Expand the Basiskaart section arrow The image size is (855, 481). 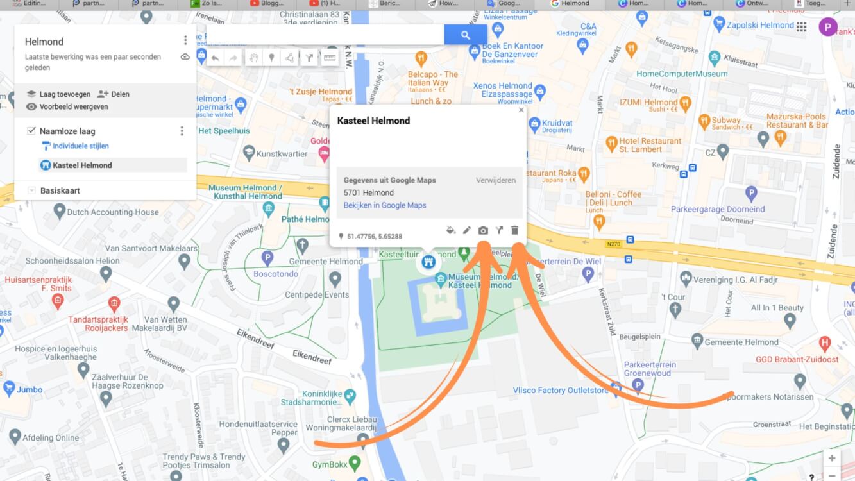(x=31, y=190)
